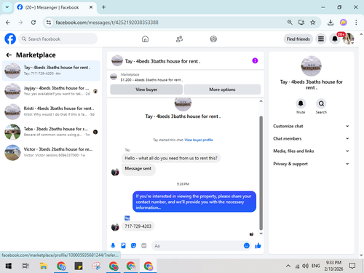Expand Privacy & support section
The height and width of the screenshot is (273, 364).
click(x=311, y=164)
